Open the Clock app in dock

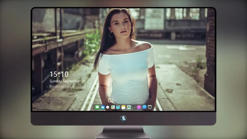tap(108, 107)
